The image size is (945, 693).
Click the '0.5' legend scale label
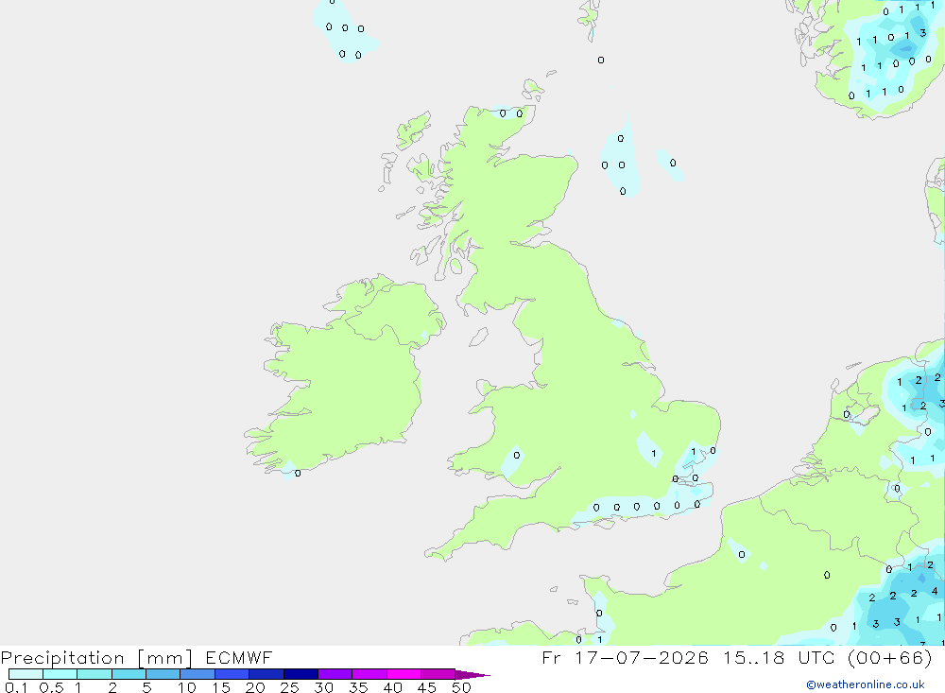(x=51, y=687)
